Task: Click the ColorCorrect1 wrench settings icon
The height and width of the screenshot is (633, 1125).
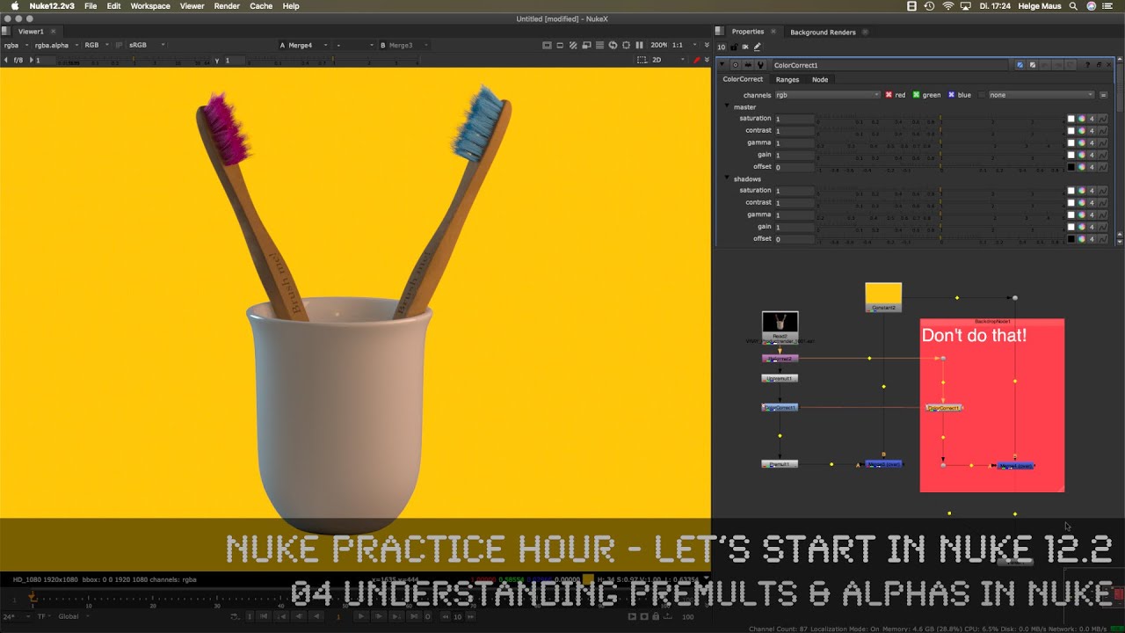Action: (x=760, y=65)
